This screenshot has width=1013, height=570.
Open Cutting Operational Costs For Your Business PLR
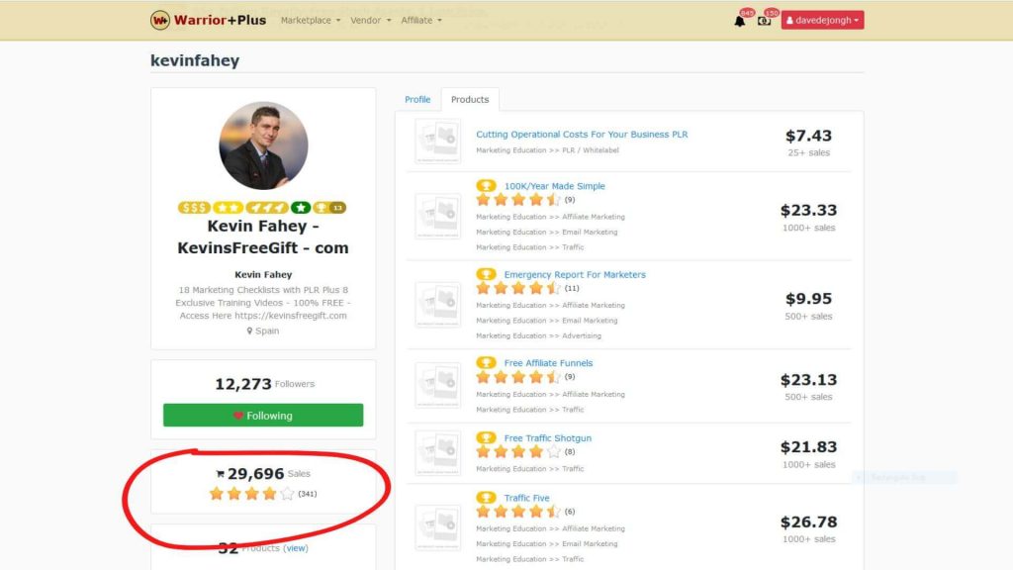(x=582, y=135)
